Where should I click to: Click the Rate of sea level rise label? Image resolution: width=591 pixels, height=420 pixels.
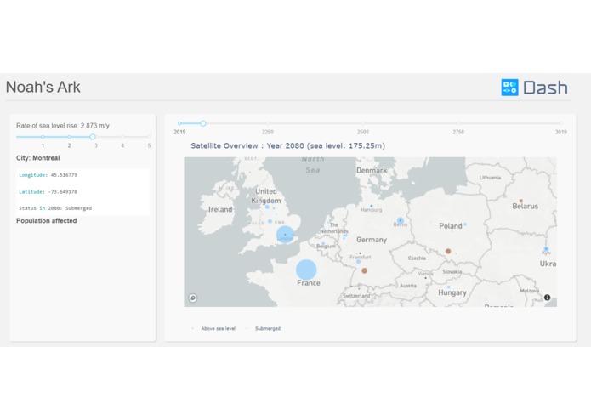click(x=63, y=126)
